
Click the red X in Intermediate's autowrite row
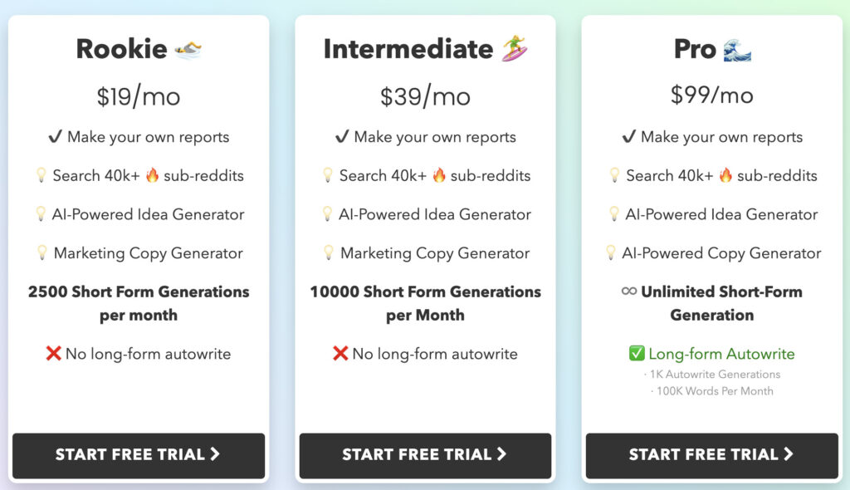pyautogui.click(x=339, y=353)
